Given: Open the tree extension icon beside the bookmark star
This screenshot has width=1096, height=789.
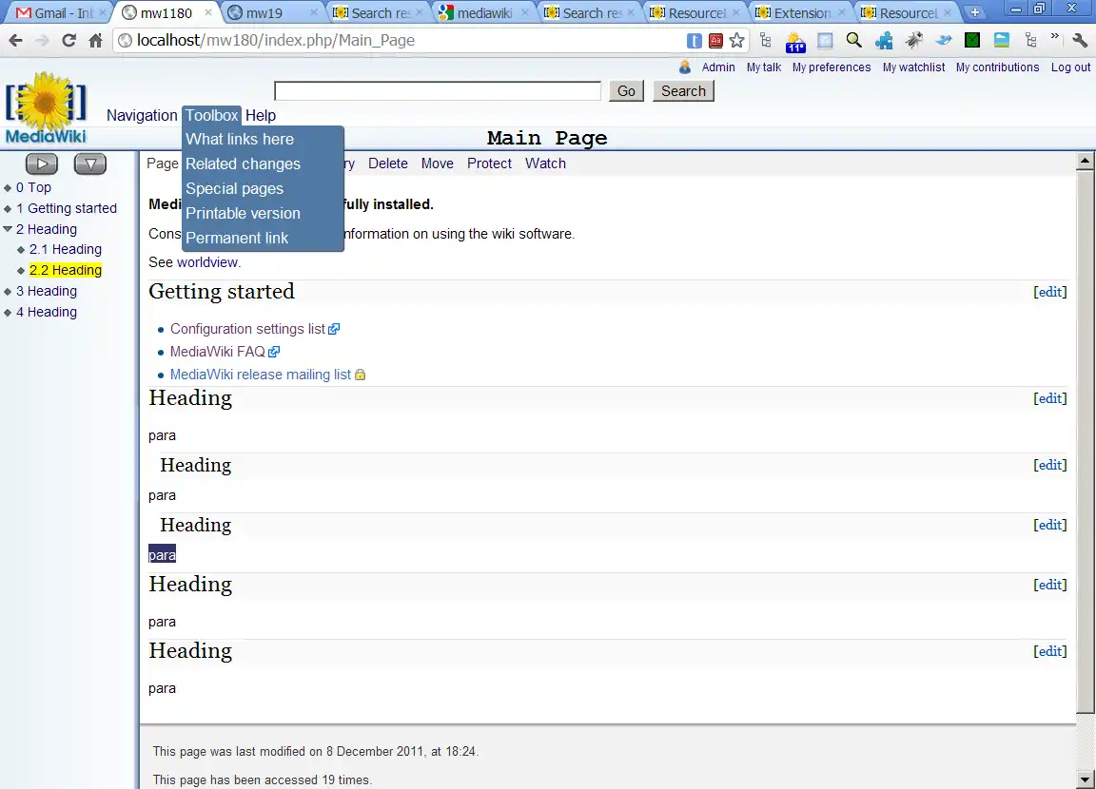Looking at the screenshot, I should 765,41.
